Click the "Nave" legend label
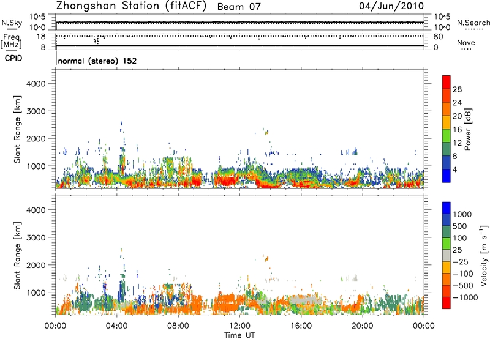 click(466, 42)
